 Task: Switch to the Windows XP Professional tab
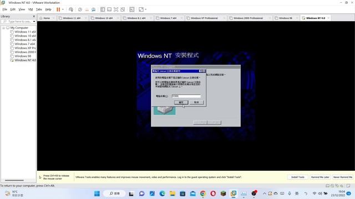204,18
